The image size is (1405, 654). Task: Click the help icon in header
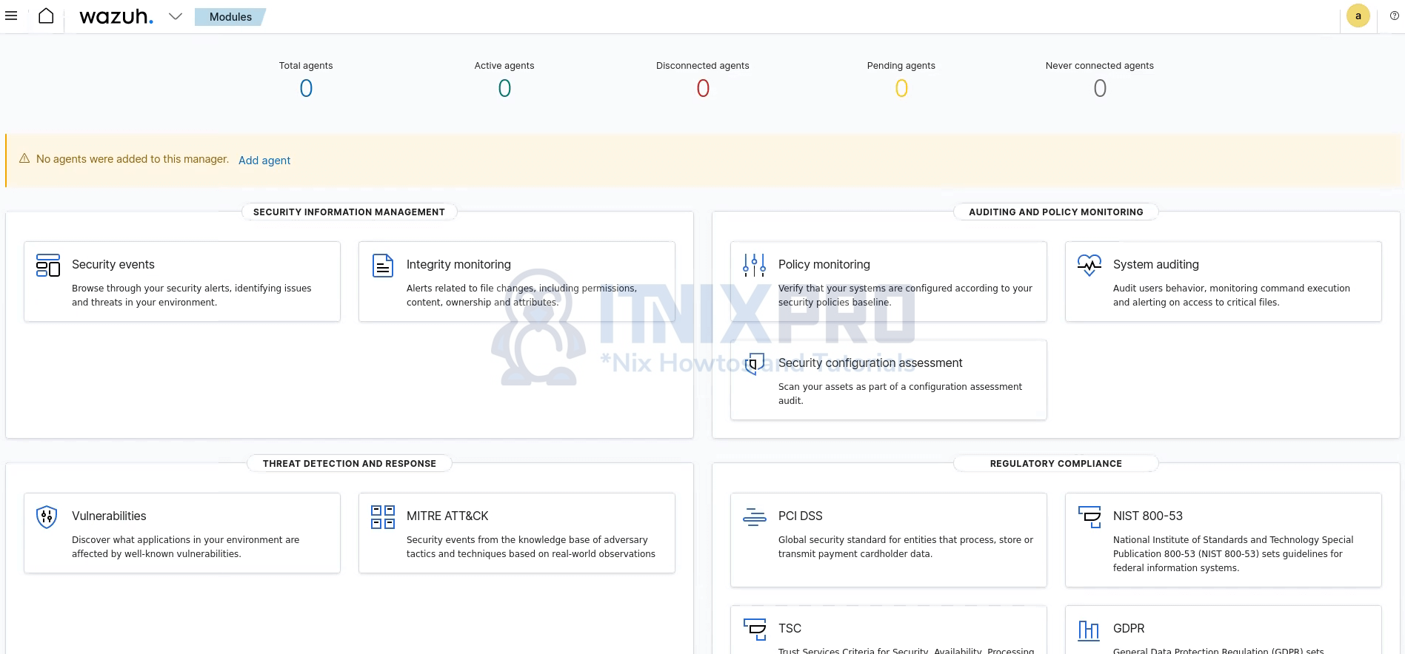pos(1394,16)
